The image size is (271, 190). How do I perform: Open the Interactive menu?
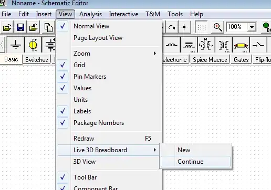click(x=123, y=14)
